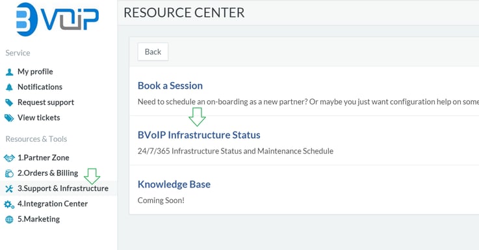
Task: Click the BVoIP logo
Action: coord(57,20)
